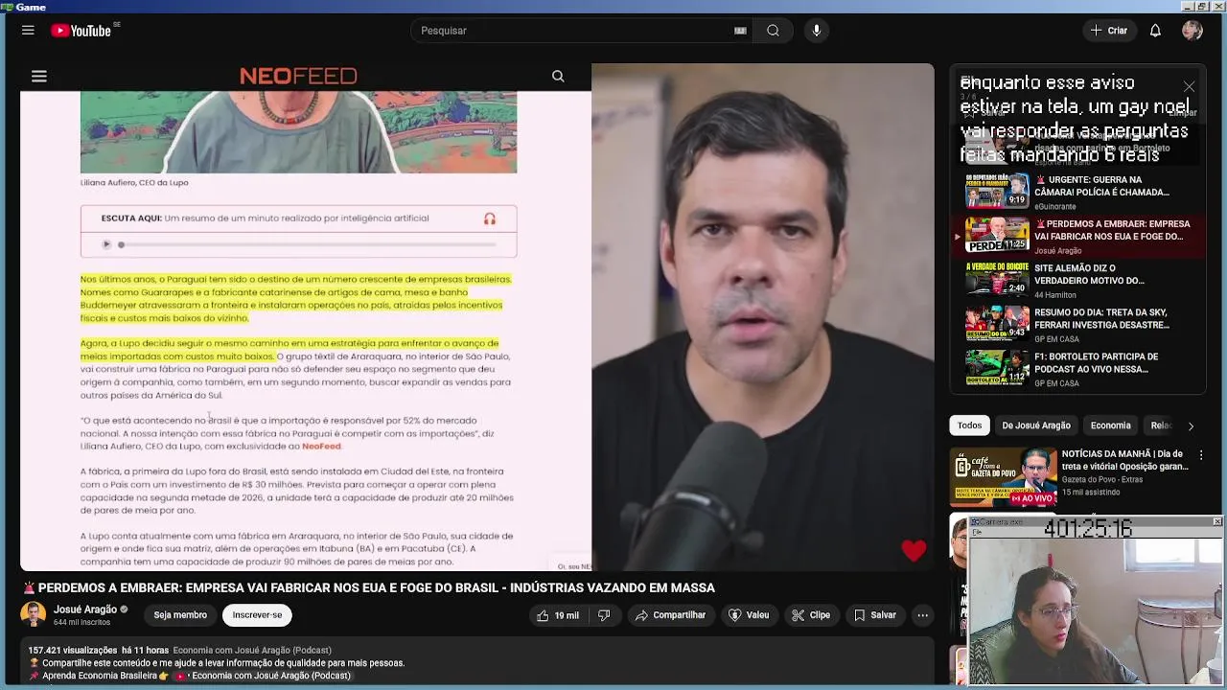The height and width of the screenshot is (690, 1227).
Task: Select the Economia filter chip
Action: (1111, 425)
